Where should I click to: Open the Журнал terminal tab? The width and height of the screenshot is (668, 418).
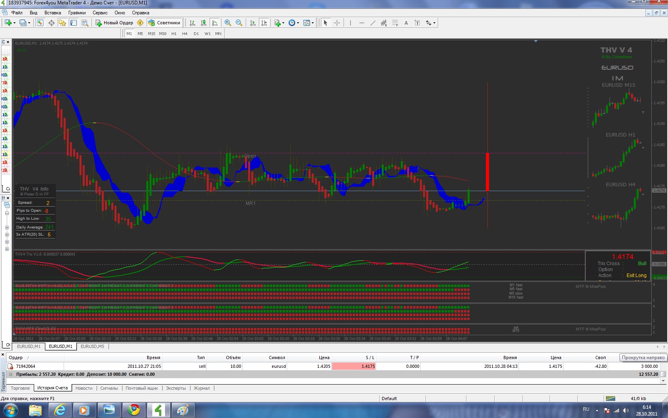(x=202, y=388)
